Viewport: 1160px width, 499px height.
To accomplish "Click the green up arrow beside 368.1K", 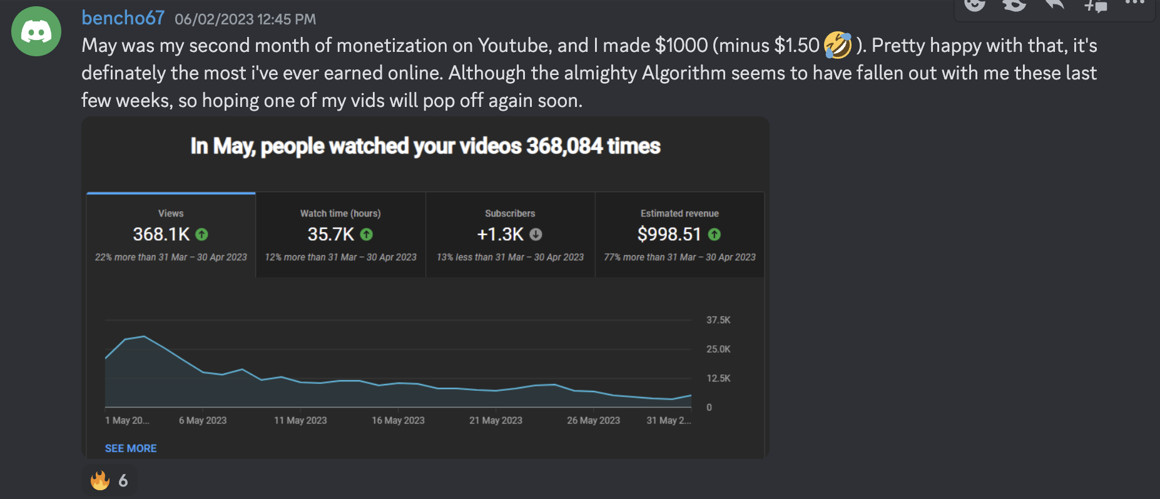I will tap(201, 234).
